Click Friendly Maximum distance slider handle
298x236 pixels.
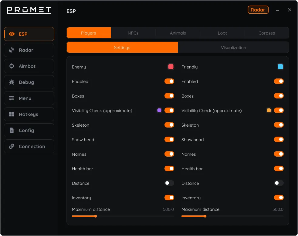[x=205, y=216]
